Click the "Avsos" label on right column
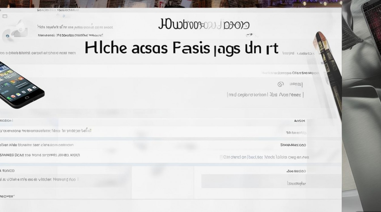Image resolution: width=381 pixels, height=212 pixels. (300, 121)
